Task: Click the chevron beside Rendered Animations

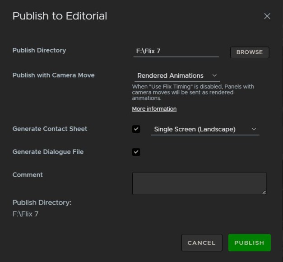Action: (214, 75)
